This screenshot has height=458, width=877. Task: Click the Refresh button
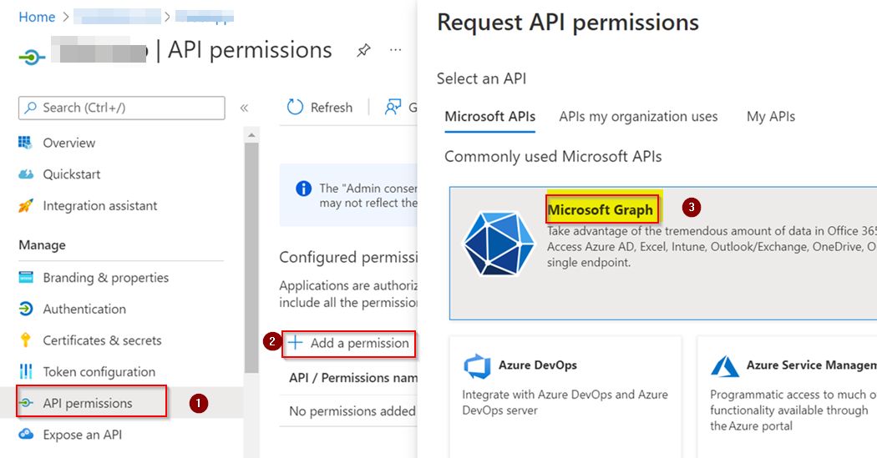[320, 108]
